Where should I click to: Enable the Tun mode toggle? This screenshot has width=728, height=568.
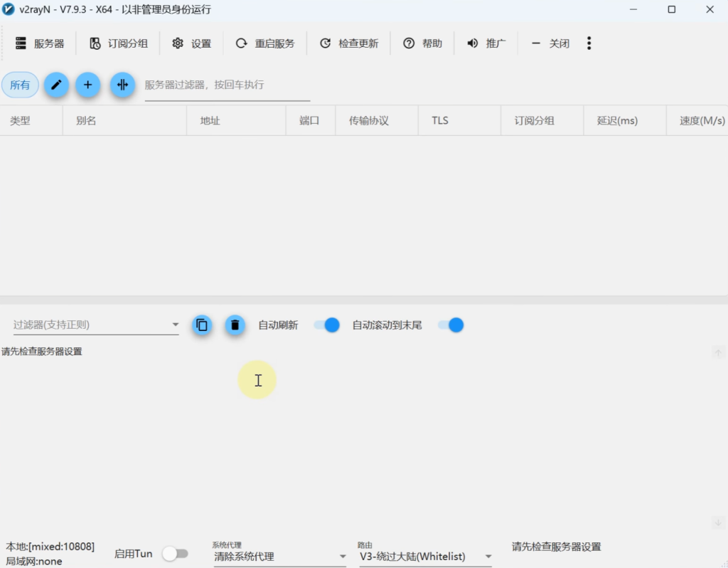pyautogui.click(x=176, y=553)
